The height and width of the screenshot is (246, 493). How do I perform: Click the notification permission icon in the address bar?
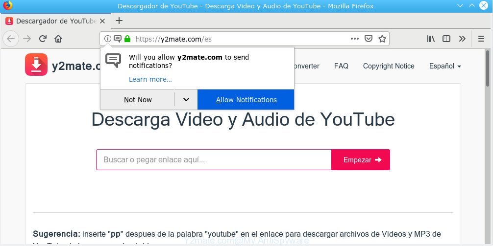tap(118, 39)
